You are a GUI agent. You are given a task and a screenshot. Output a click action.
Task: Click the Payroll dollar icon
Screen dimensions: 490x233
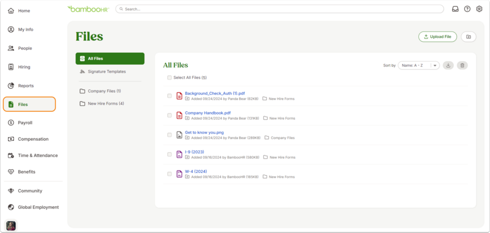pyautogui.click(x=11, y=123)
